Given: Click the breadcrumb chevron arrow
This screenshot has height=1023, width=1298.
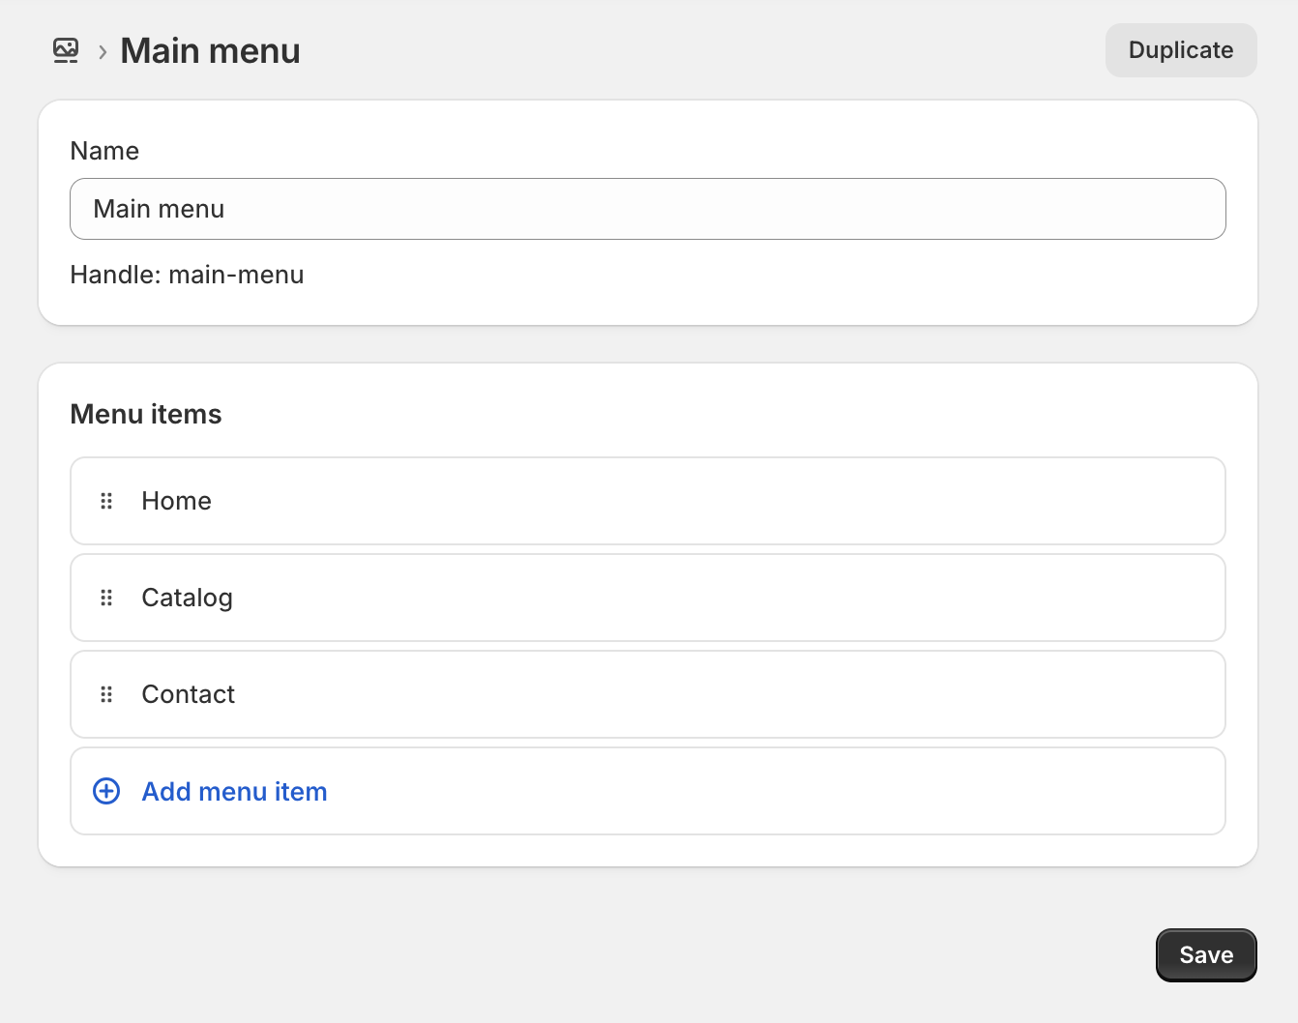Looking at the screenshot, I should point(103,51).
